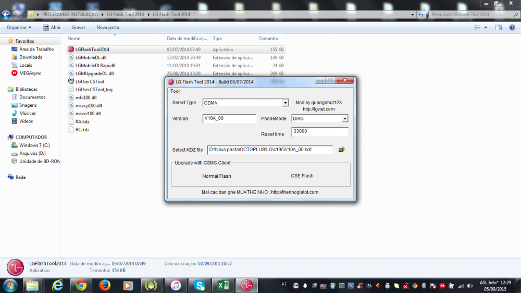Open Firefox from the taskbar
The width and height of the screenshot is (521, 293).
pyautogui.click(x=105, y=285)
